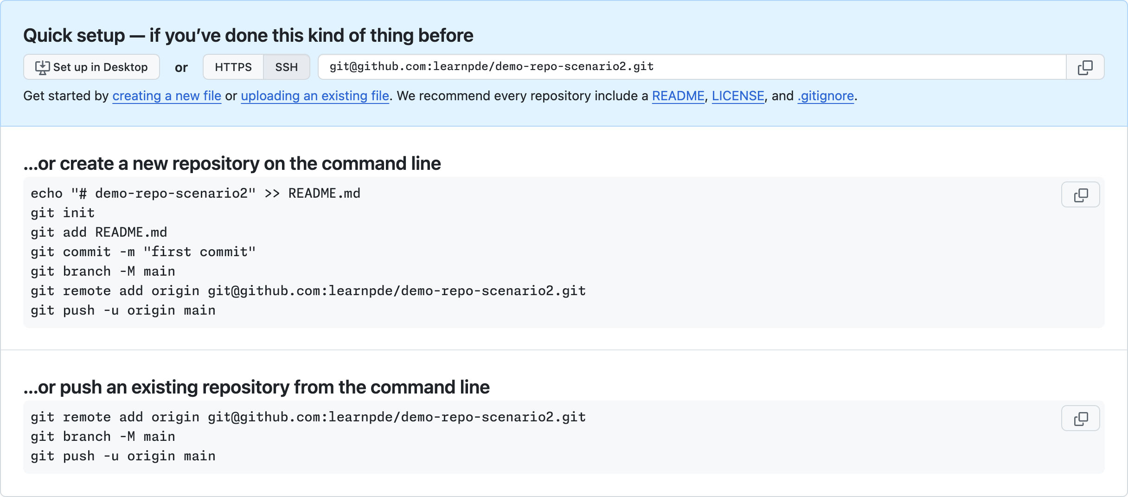Click the repository URL text field
The image size is (1128, 497).
[x=692, y=67]
